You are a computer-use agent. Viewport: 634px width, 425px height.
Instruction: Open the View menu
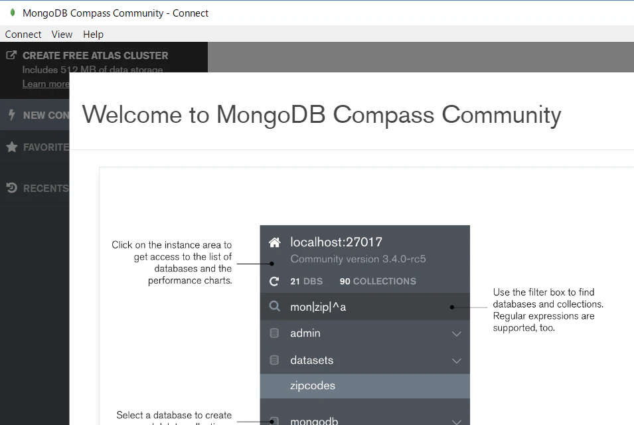coord(62,35)
